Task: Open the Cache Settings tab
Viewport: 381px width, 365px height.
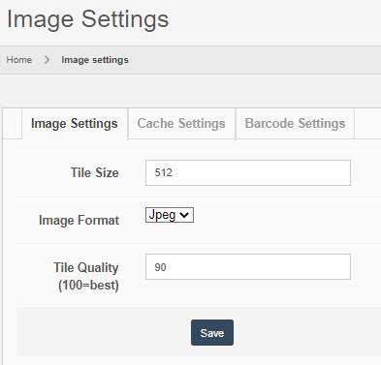Action: tap(181, 124)
